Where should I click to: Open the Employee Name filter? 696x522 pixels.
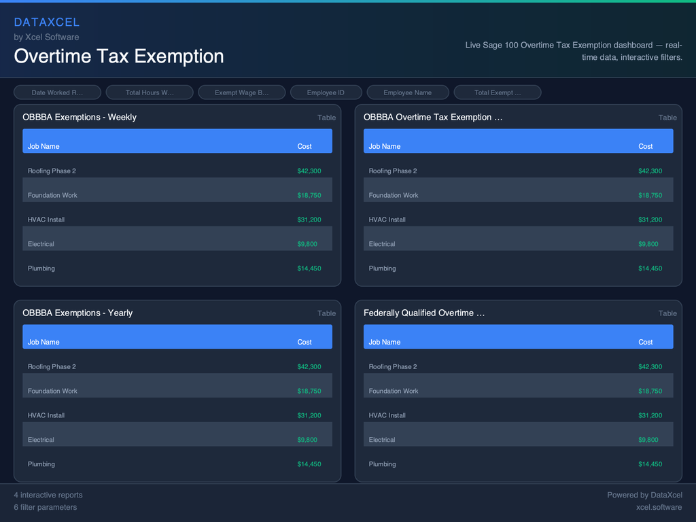pyautogui.click(x=408, y=92)
